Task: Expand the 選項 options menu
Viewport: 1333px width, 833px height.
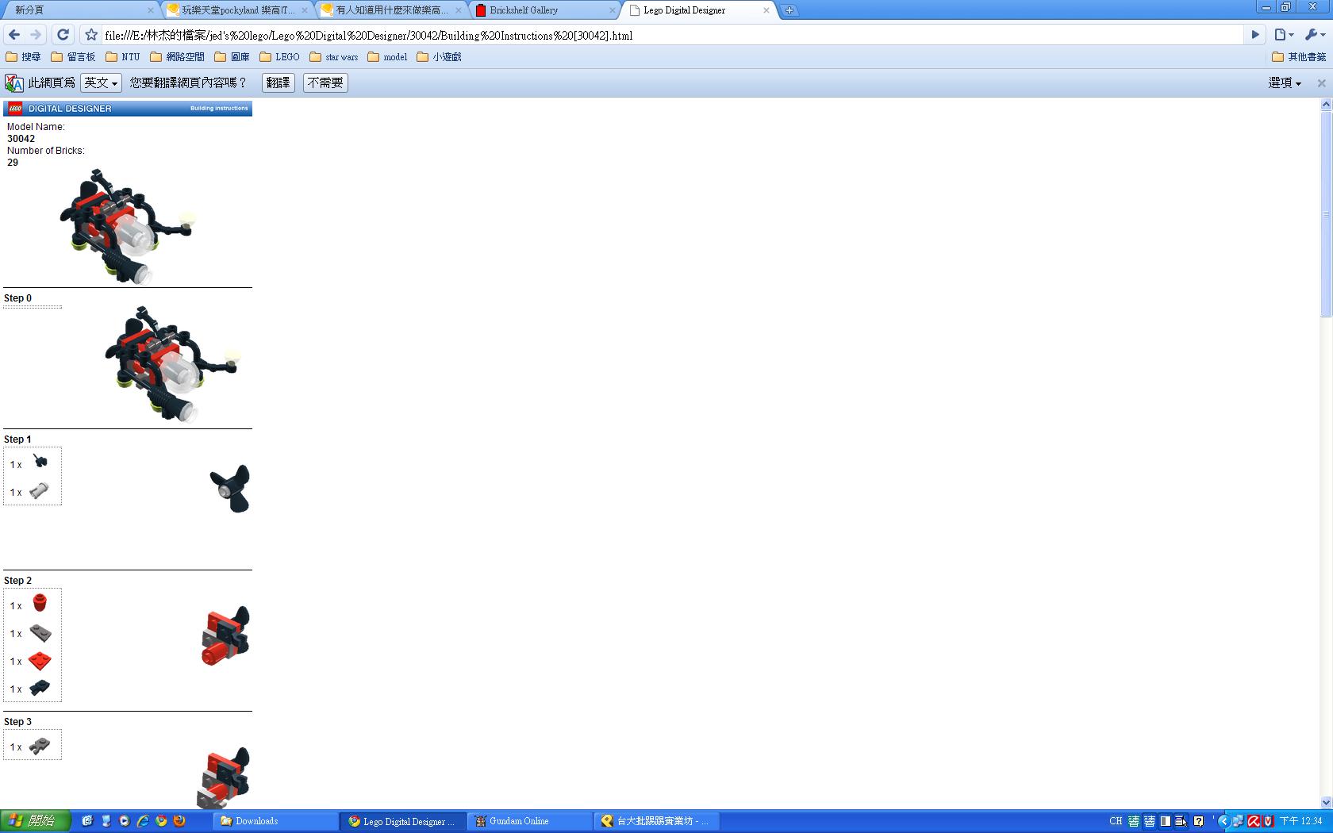Action: [1285, 83]
